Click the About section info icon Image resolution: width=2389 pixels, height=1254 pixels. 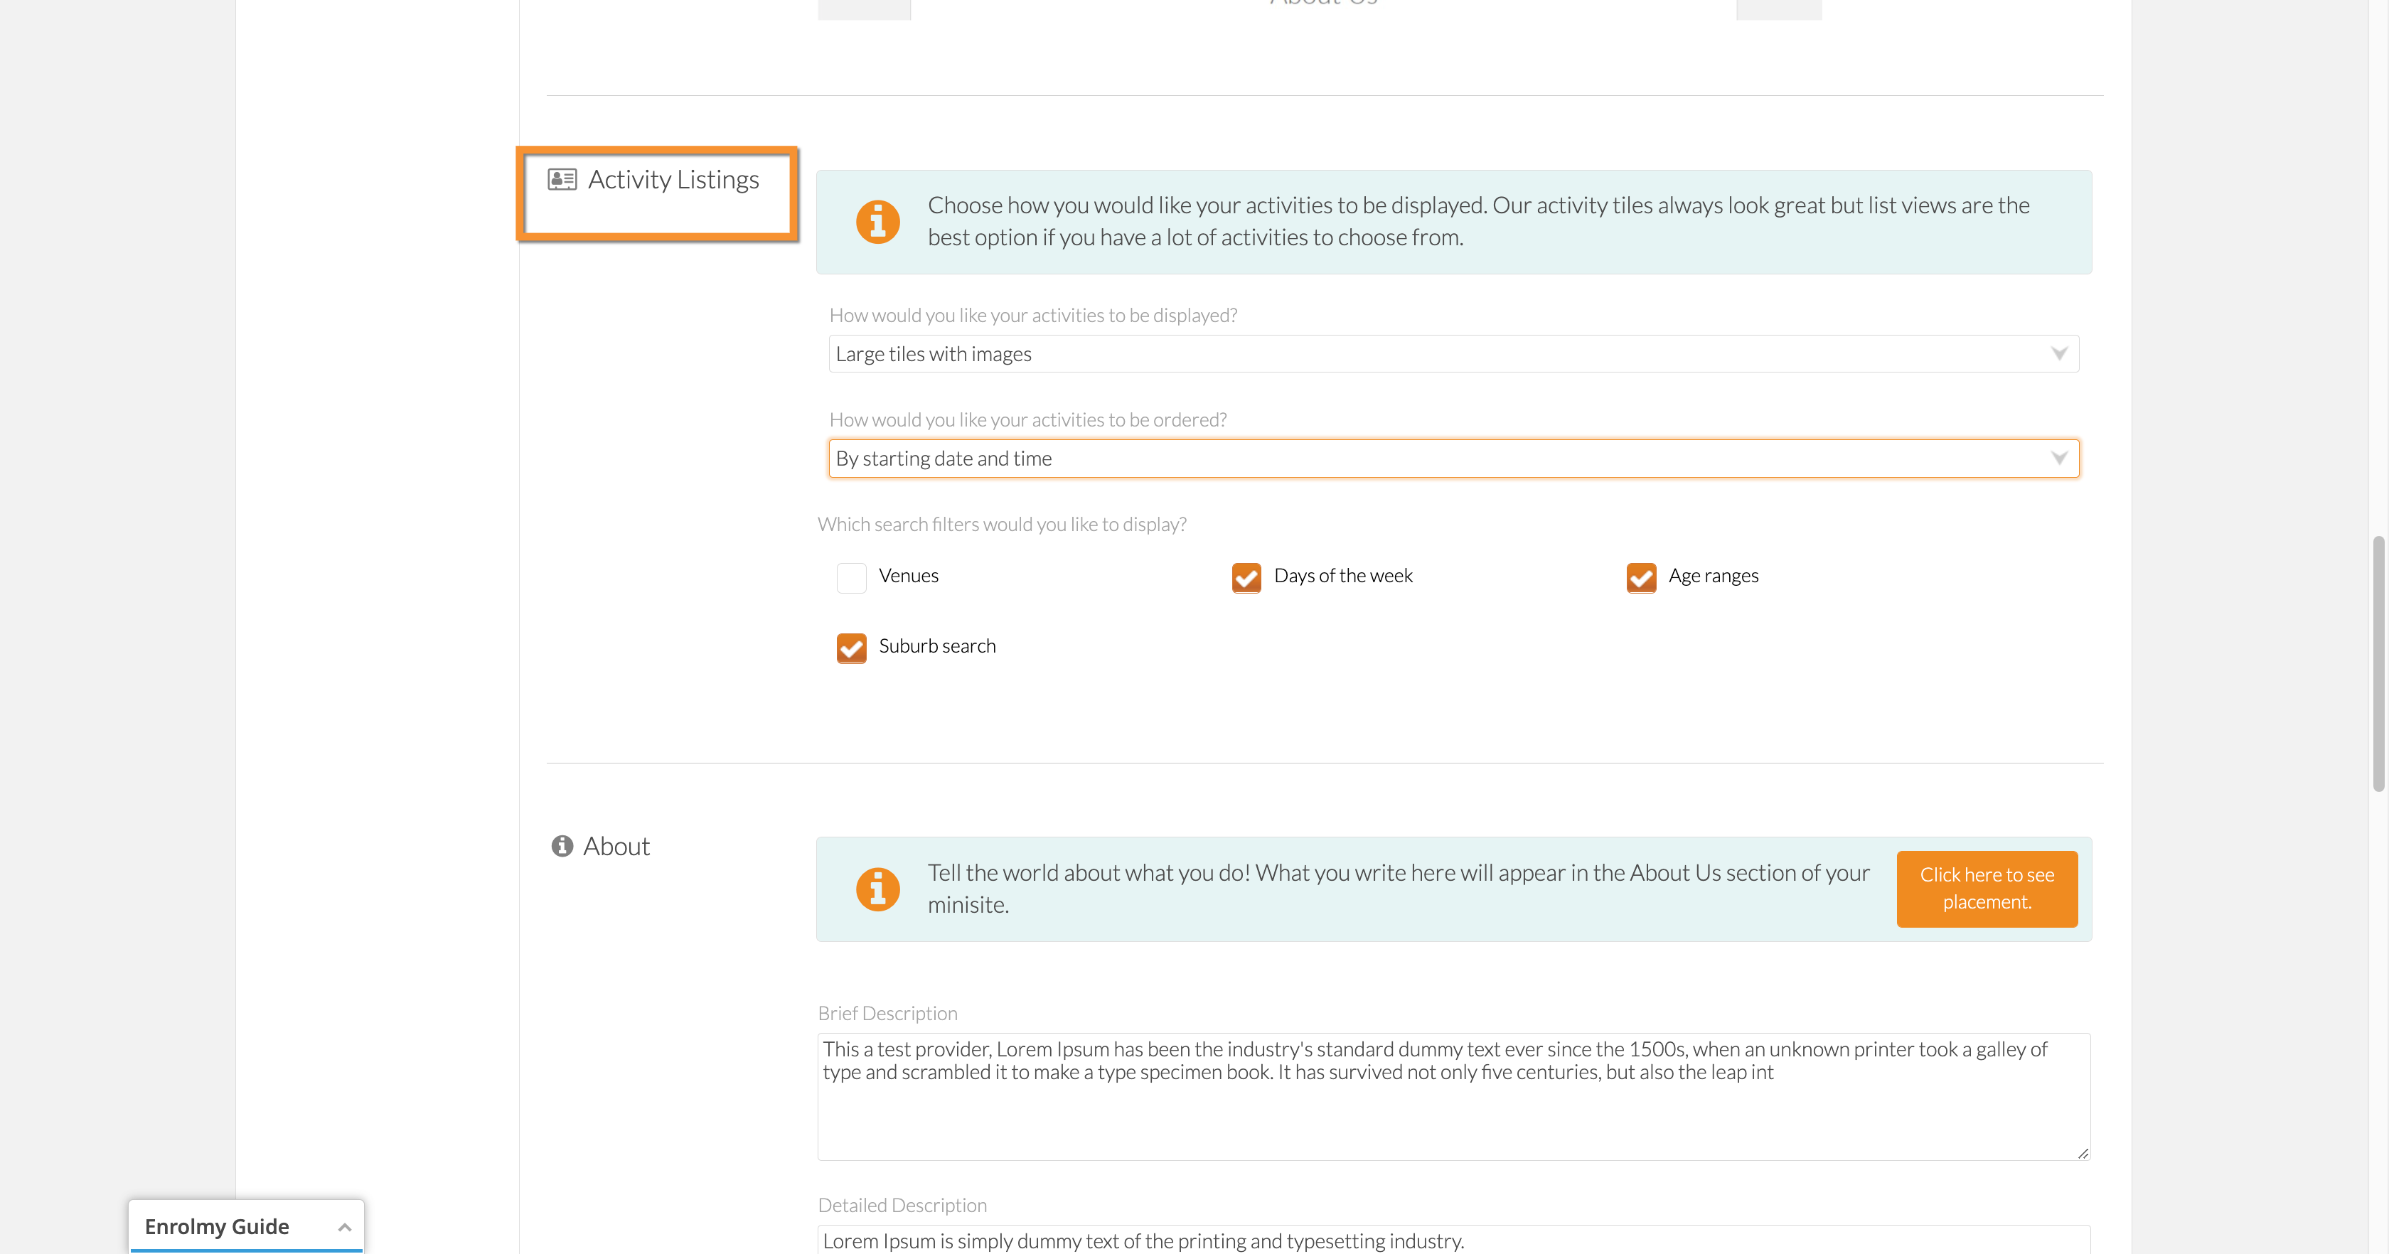point(562,846)
